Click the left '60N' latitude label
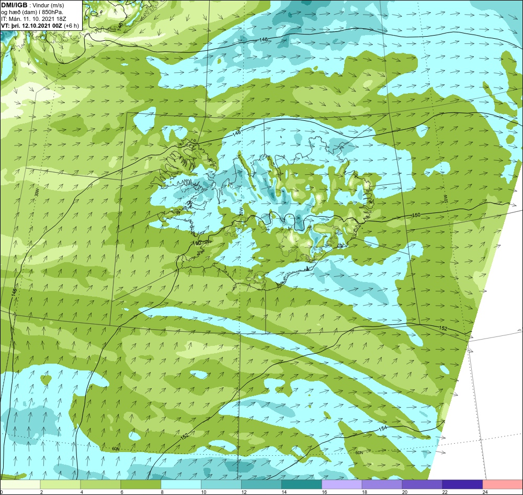The image size is (523, 495). (116, 449)
